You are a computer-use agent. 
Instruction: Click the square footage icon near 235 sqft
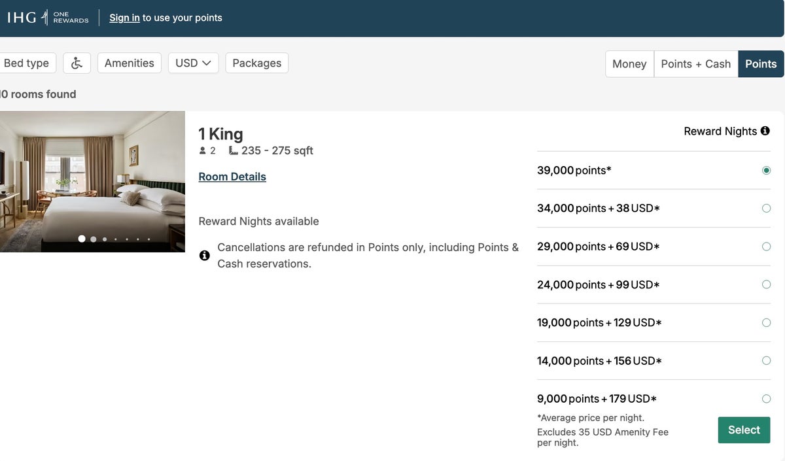click(x=233, y=150)
